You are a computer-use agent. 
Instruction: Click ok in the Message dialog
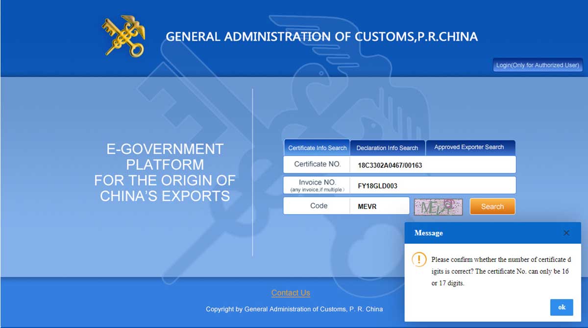click(562, 307)
